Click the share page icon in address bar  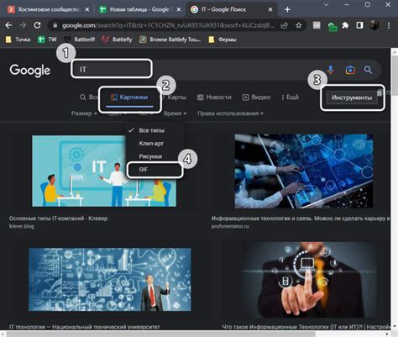pos(284,25)
